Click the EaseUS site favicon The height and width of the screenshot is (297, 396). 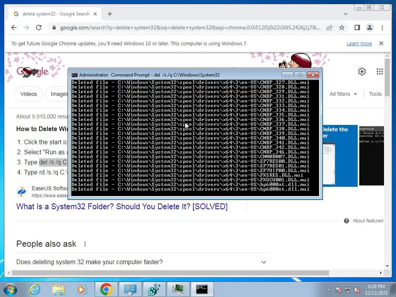click(22, 192)
